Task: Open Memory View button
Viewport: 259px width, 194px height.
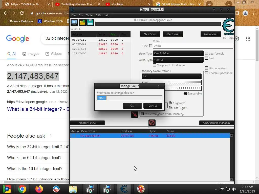Action: (87, 123)
